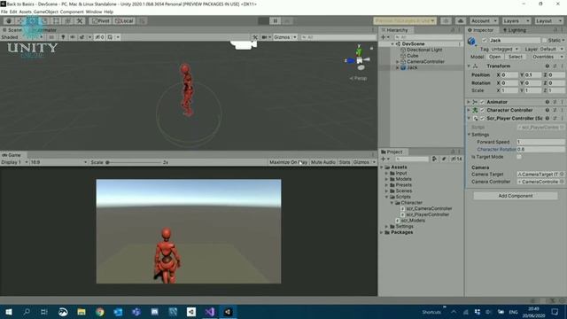Open scene component tools icon
Viewport: 567px width, 319px height.
point(255,37)
